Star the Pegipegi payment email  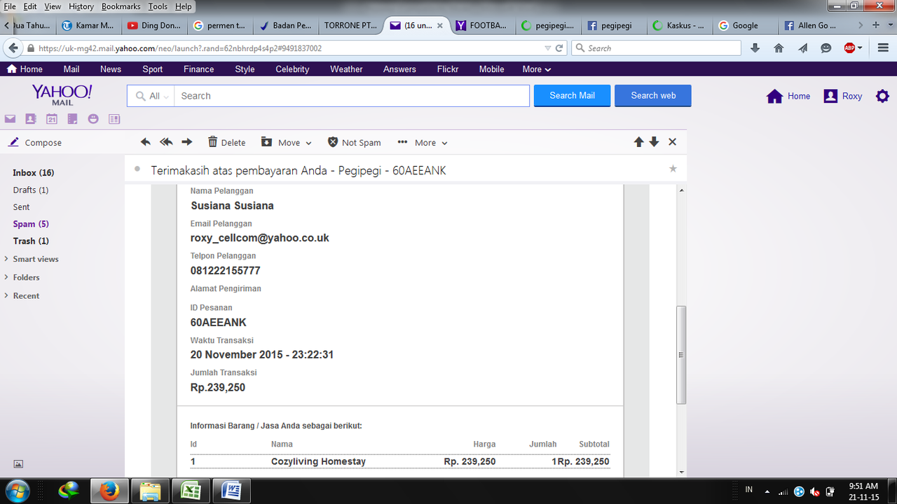673,169
